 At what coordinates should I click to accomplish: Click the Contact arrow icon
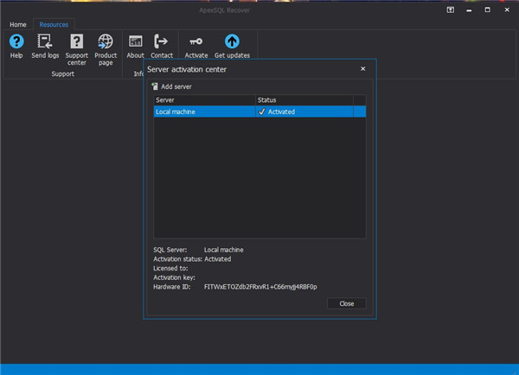(161, 42)
